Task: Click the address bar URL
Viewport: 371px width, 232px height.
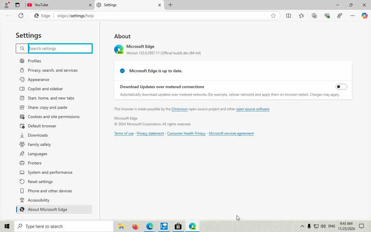Action: [x=75, y=16]
